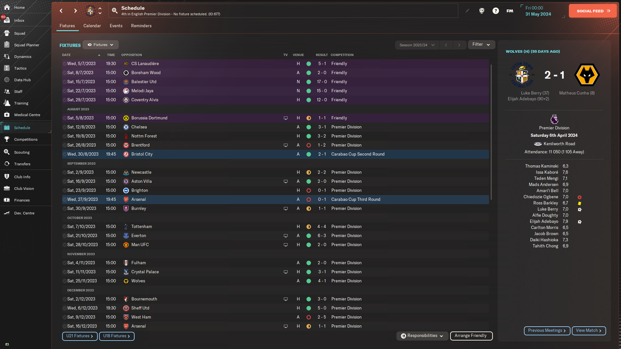621x349 pixels.
Task: Select the CS Lanaudière friendly row
Action: (x=275, y=63)
